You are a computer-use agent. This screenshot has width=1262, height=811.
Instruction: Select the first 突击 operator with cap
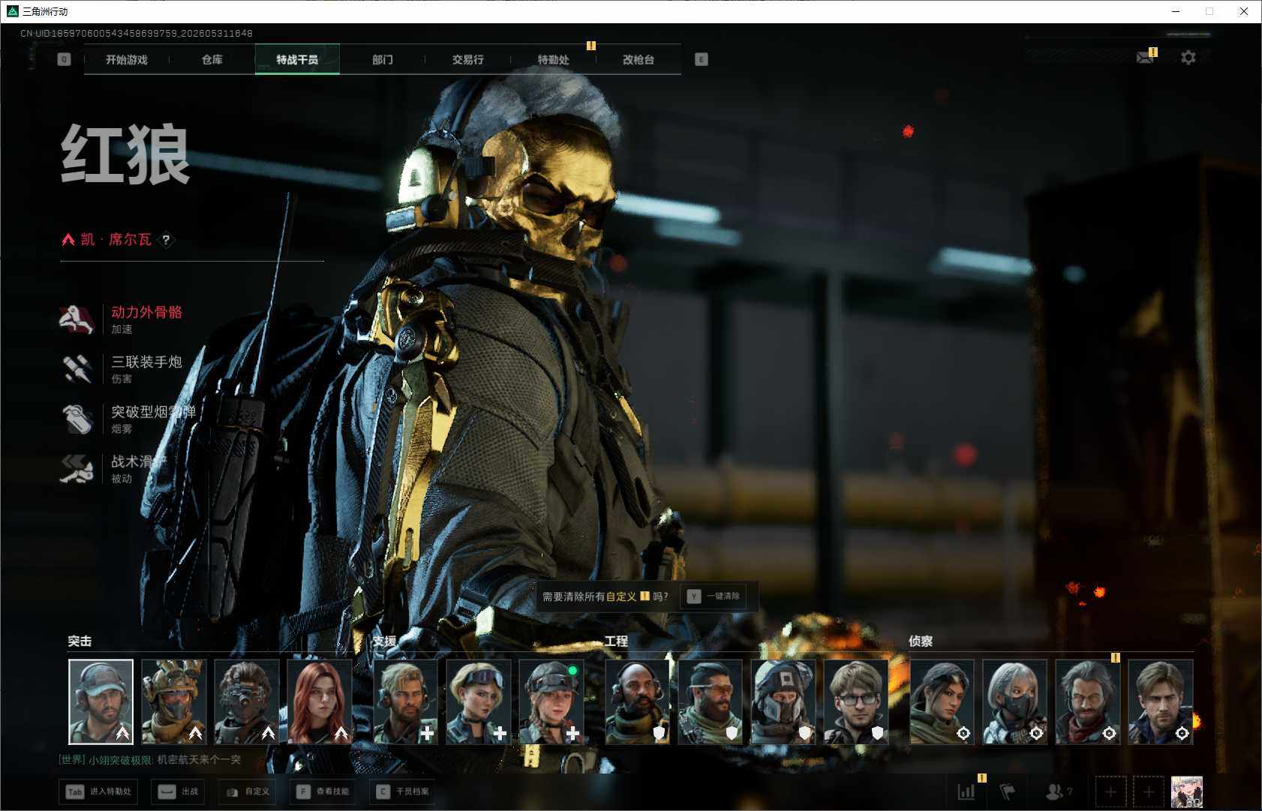pos(101,702)
